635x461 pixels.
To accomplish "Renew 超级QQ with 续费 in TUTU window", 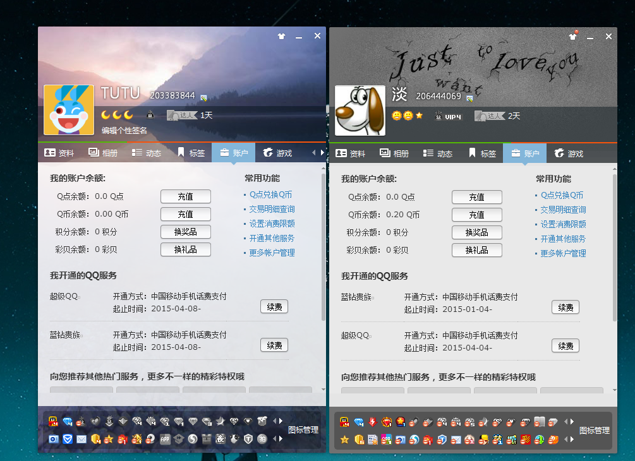I will (x=274, y=307).
